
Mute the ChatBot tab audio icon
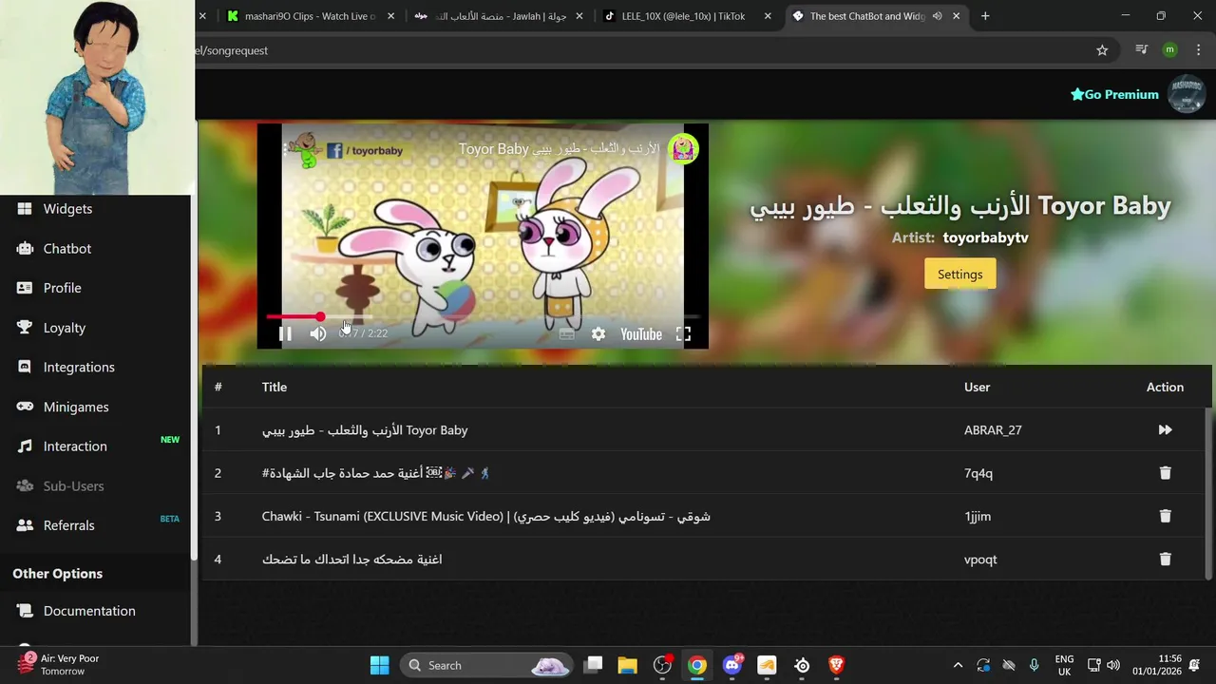coord(937,16)
